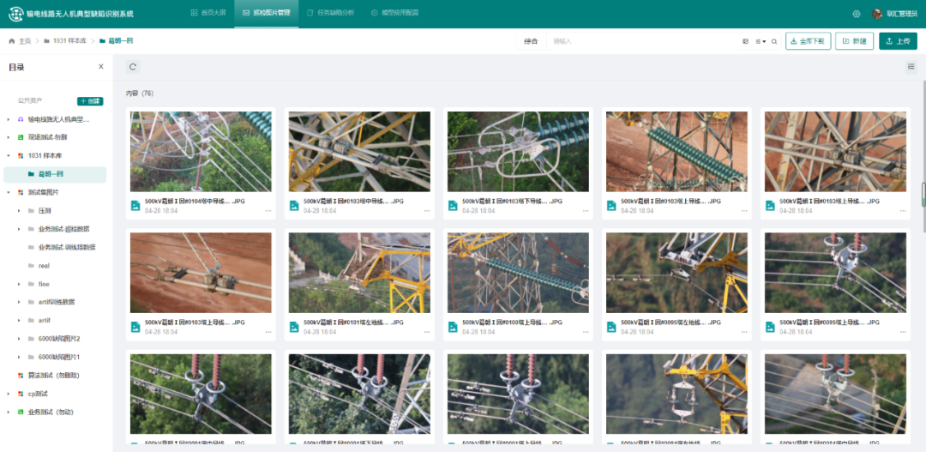Expand the 业务测试-巡检数据 folder arrow
926x452 pixels.
[19, 229]
